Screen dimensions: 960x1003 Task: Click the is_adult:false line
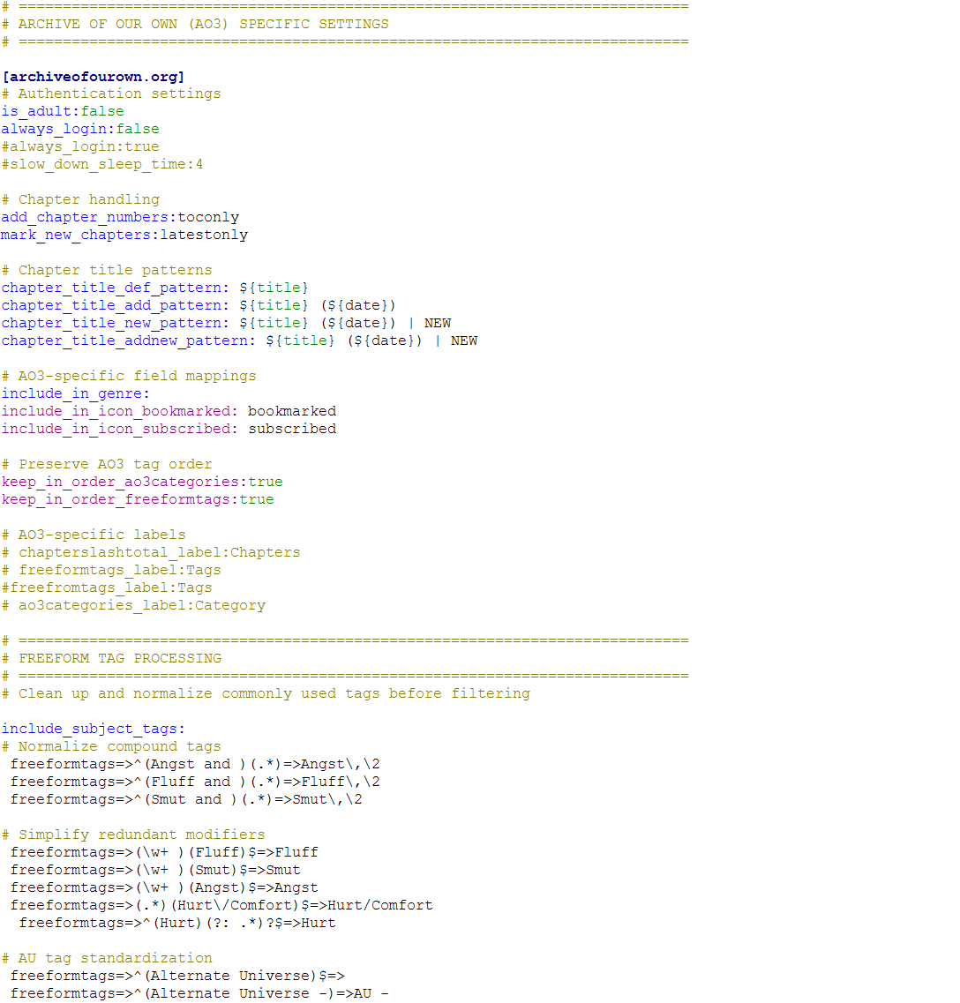pos(63,111)
